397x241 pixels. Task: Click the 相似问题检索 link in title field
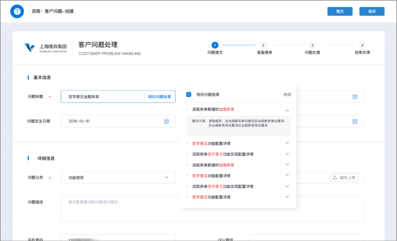pos(160,97)
